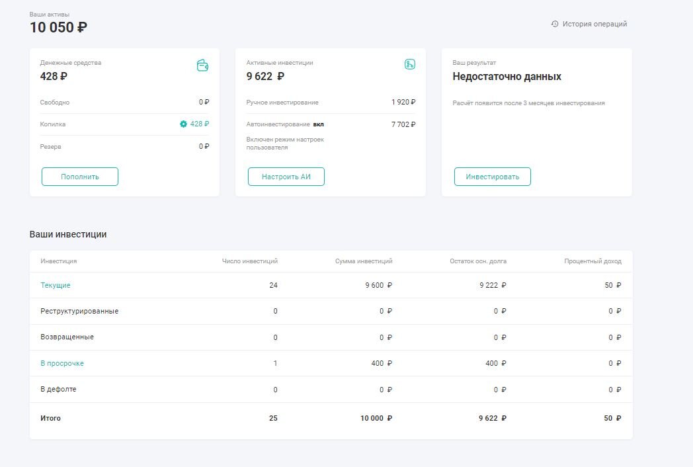Viewport: 693px width, 467px height.
Task: Click the В дефолте row label
Action: pyautogui.click(x=58, y=389)
